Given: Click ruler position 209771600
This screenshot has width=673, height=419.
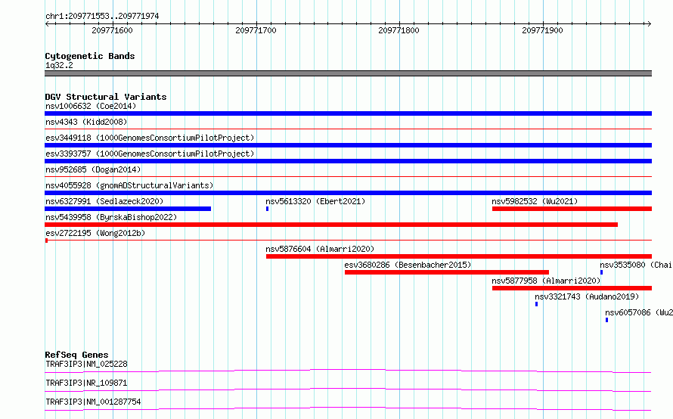Looking at the screenshot, I should pyautogui.click(x=112, y=30).
